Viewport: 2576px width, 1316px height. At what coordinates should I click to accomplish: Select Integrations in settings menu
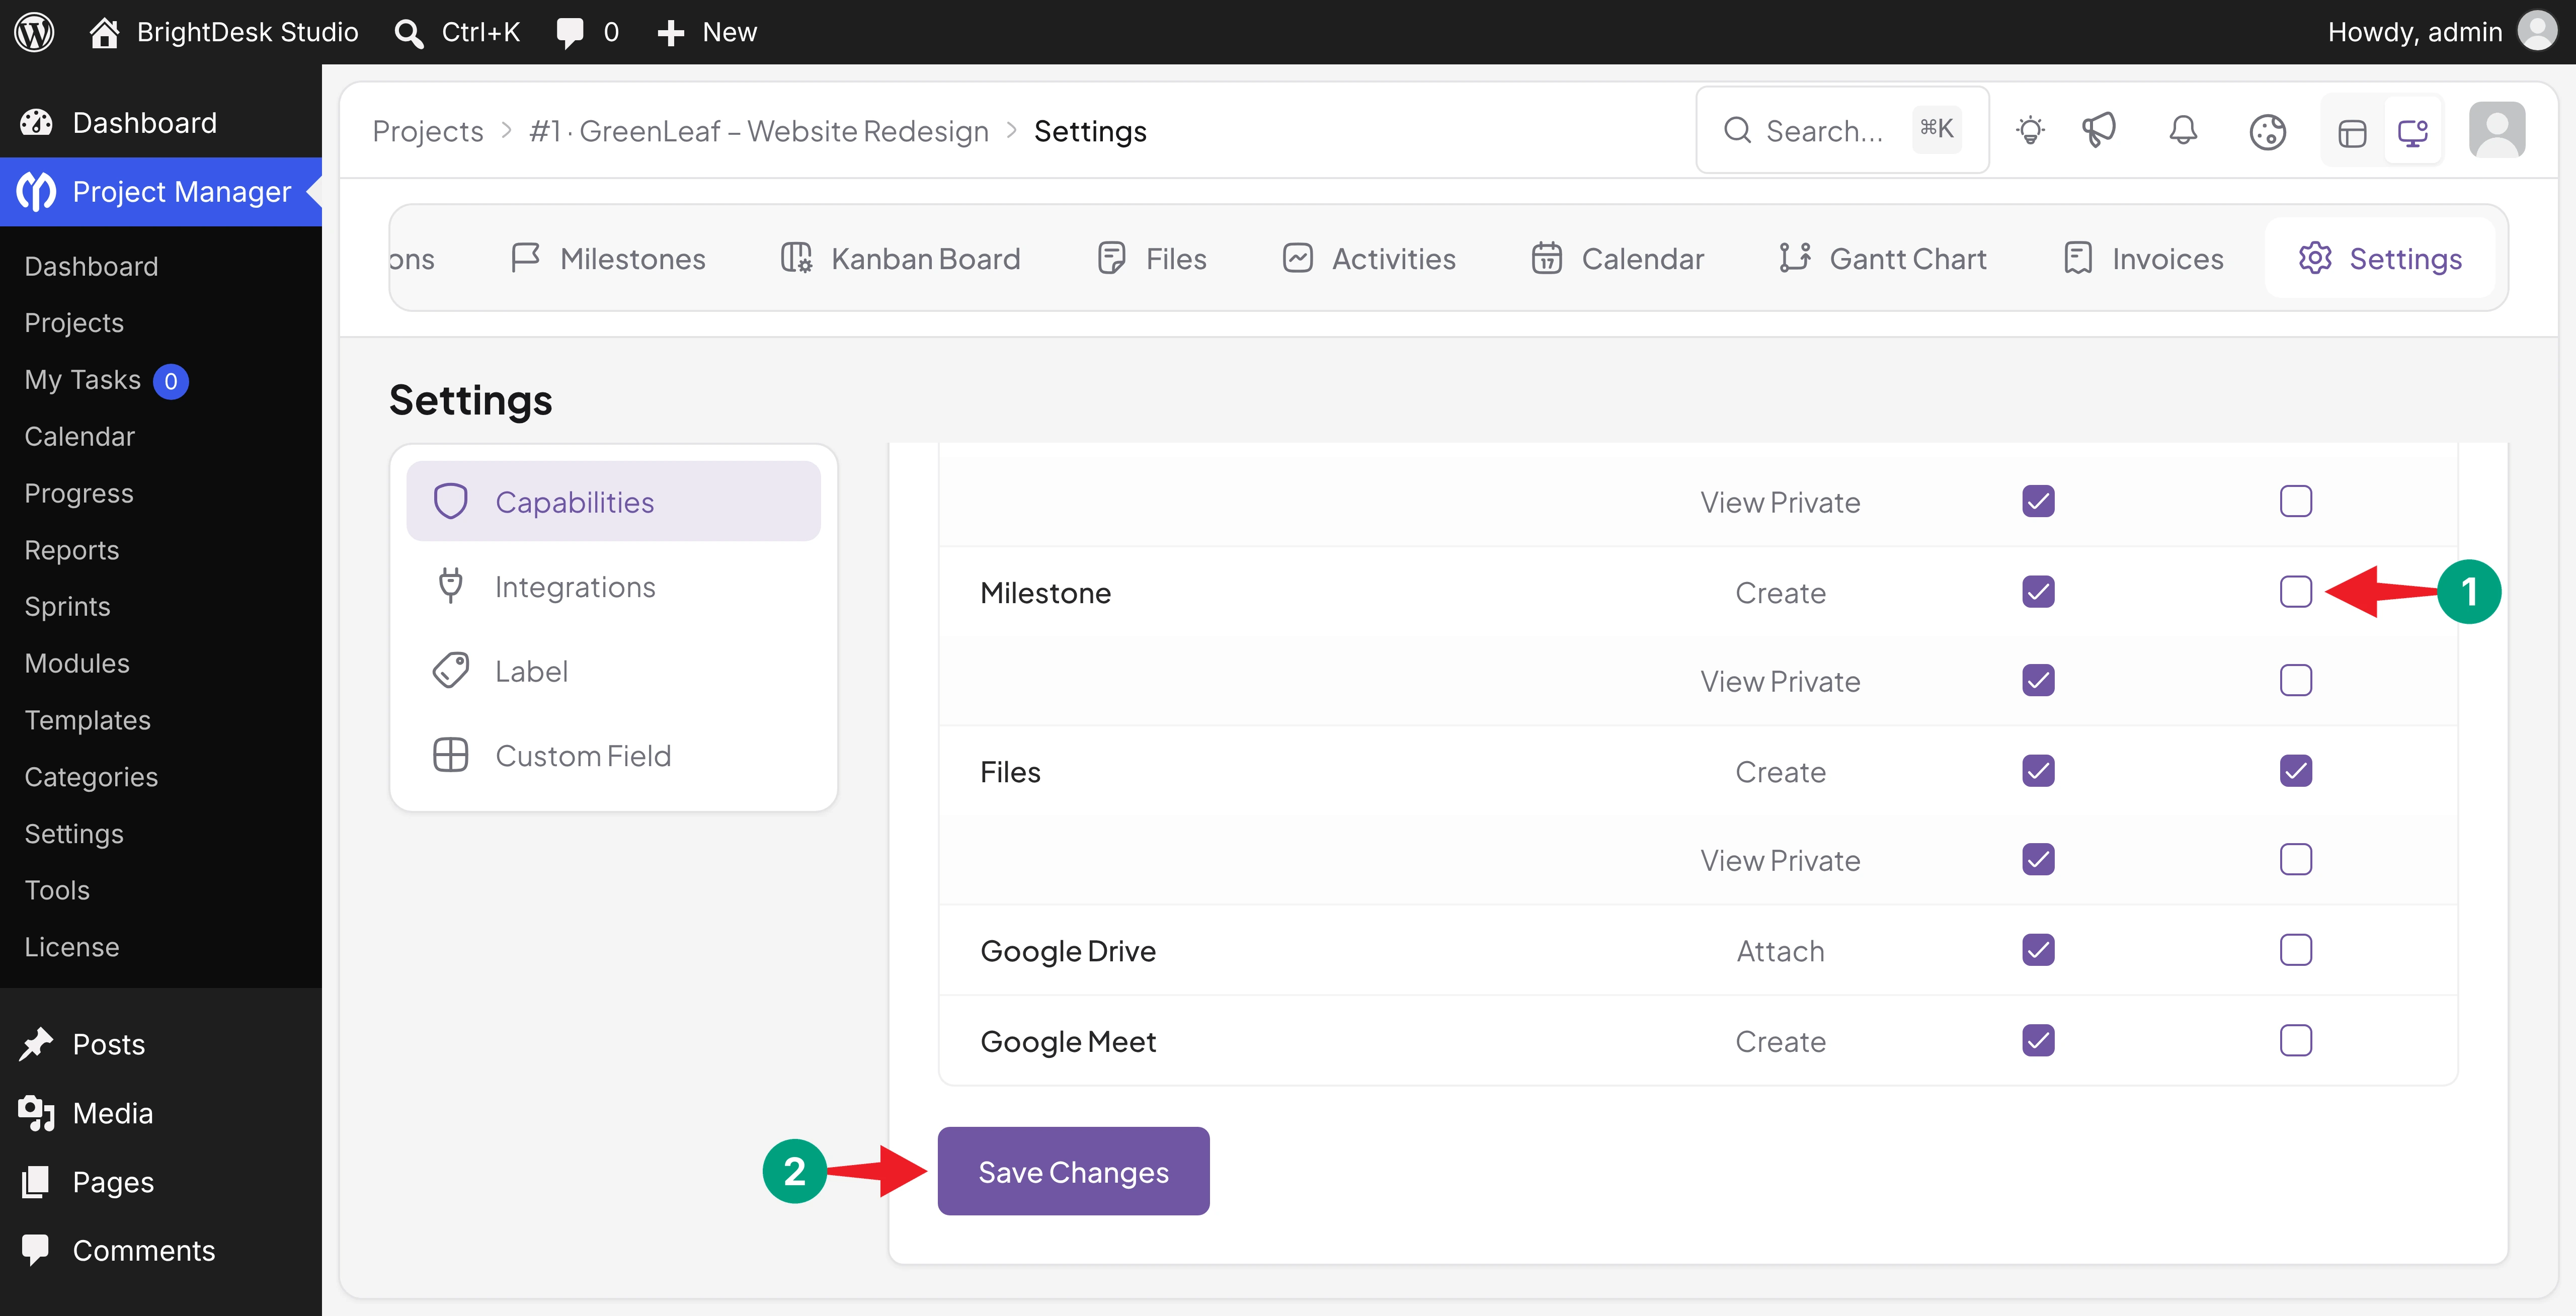(x=613, y=586)
